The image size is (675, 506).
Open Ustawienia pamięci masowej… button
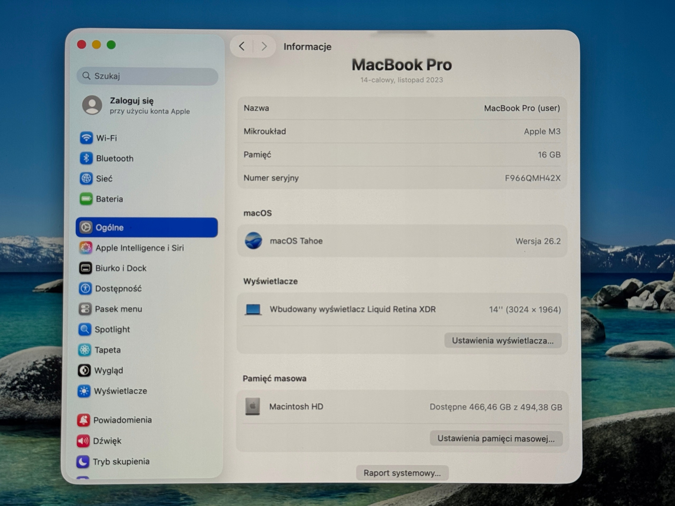pyautogui.click(x=496, y=439)
